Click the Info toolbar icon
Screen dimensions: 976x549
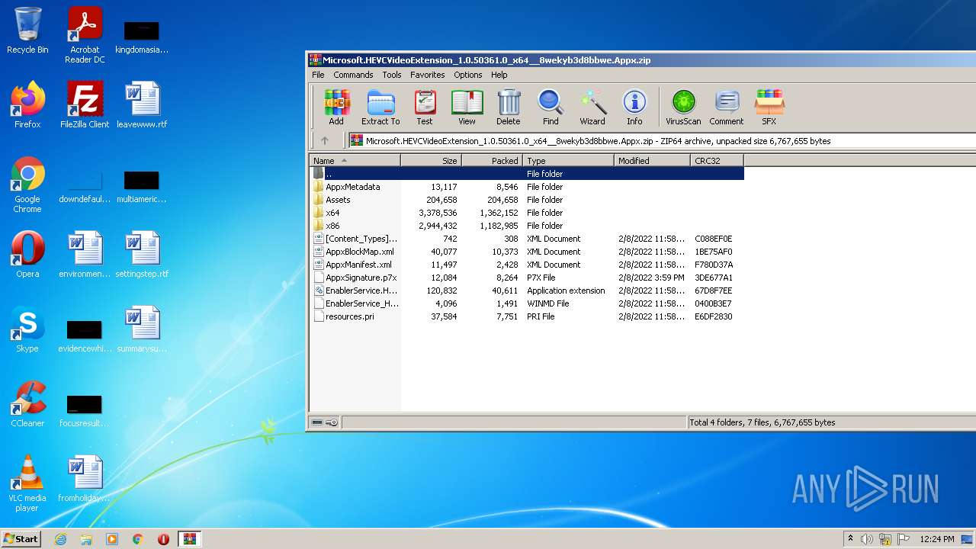(x=634, y=108)
